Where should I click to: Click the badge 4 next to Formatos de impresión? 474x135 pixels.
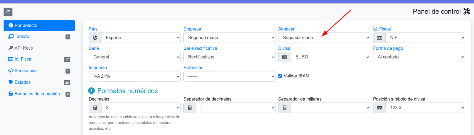(68, 94)
